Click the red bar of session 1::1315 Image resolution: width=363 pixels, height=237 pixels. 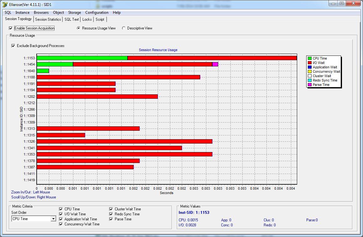coord(61,135)
